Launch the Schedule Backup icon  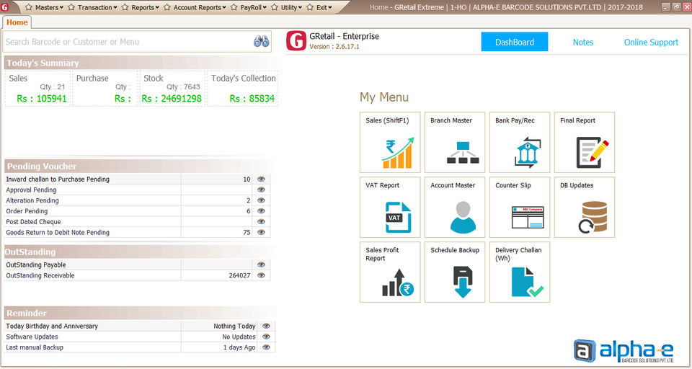(x=463, y=282)
